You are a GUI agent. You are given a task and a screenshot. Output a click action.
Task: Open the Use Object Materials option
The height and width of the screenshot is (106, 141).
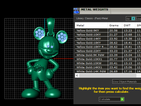(127, 82)
